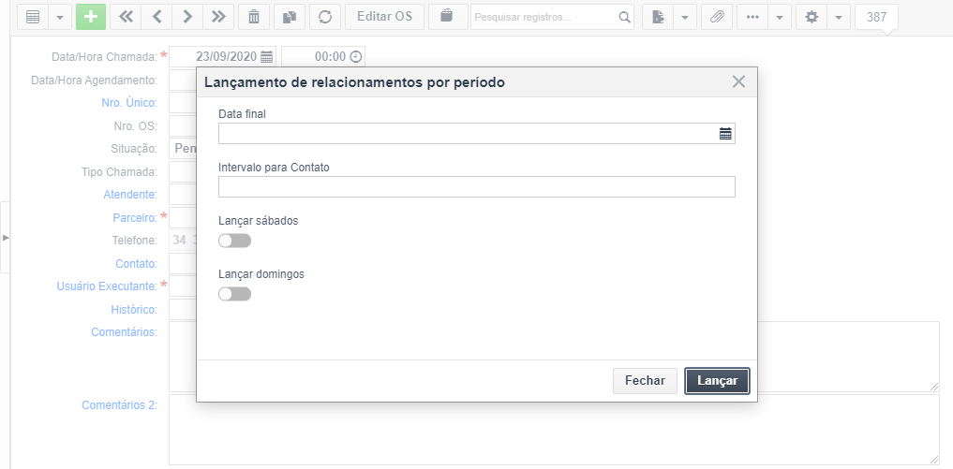Expand dropdown beside settings gear
The image size is (953, 469).
pos(839,17)
